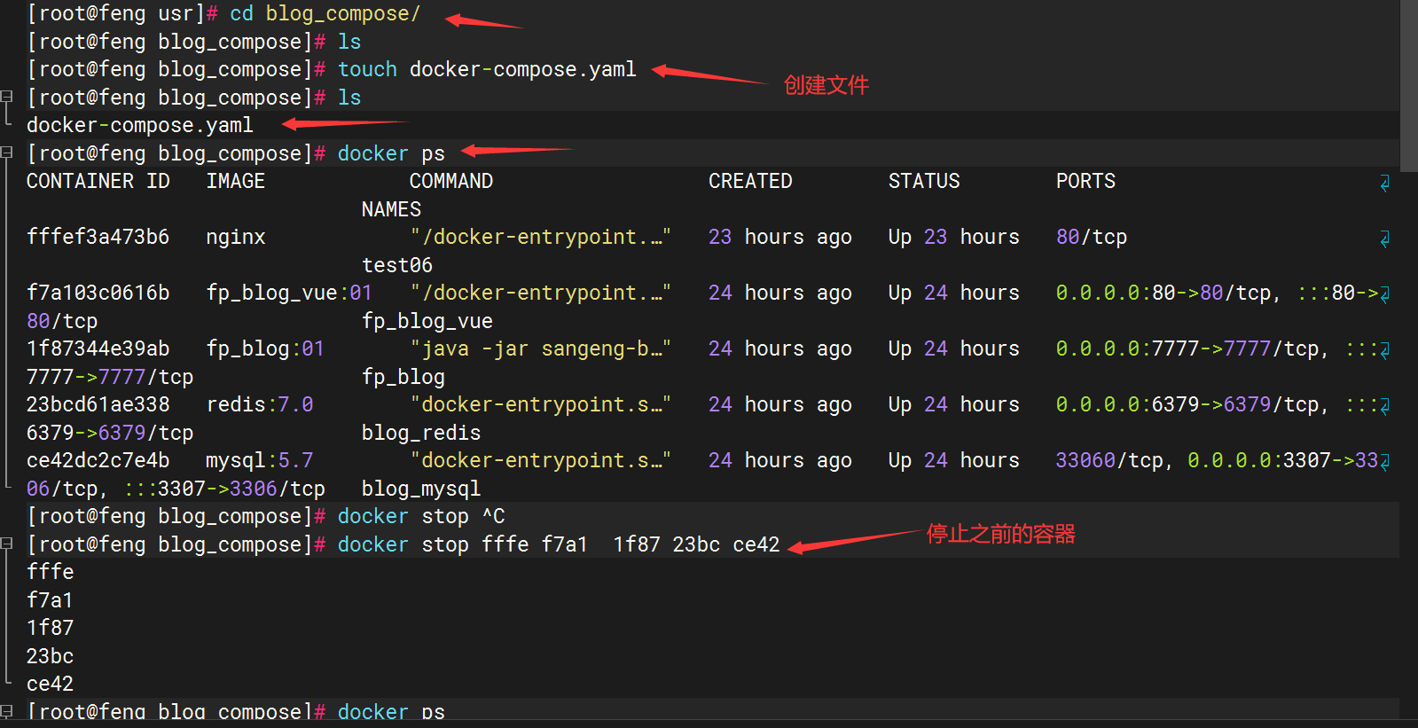Collapse fold marker beside ls output docker-compose.yaml

7,97
